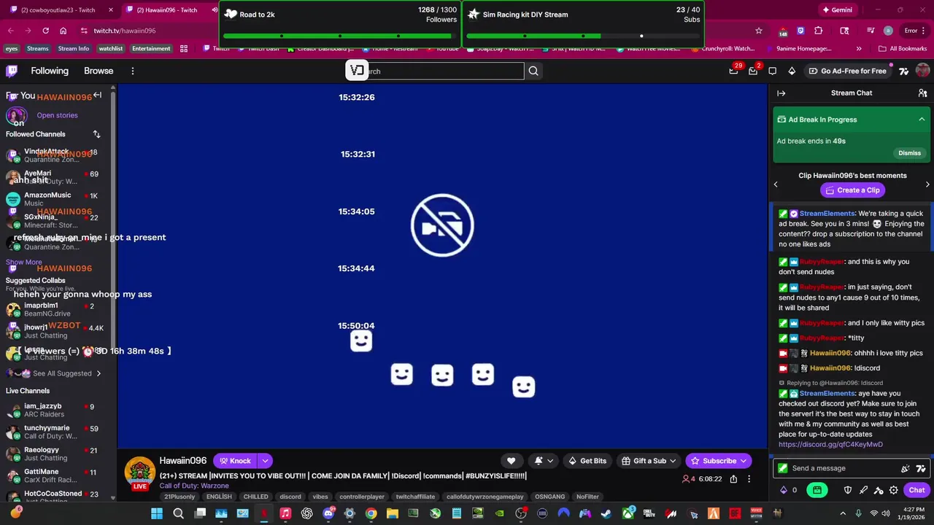Open the Browse page

[x=99, y=71]
